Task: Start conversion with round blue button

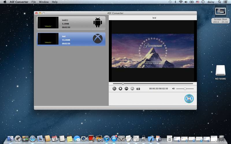Action: pyautogui.click(x=189, y=98)
